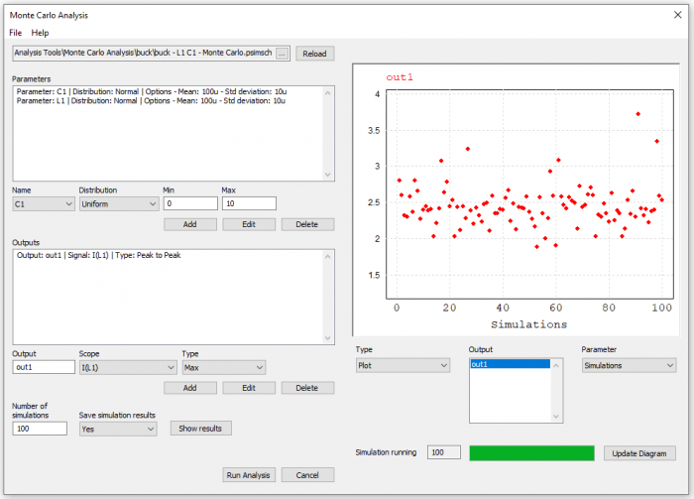Click the Simulations axis label on plot
The width and height of the screenshot is (694, 499).
(x=528, y=324)
